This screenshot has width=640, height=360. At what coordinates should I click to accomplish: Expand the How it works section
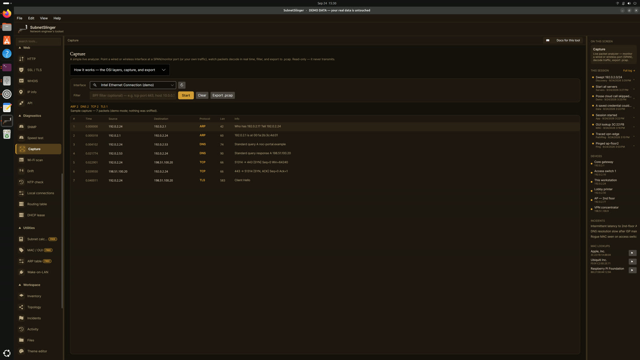point(120,70)
